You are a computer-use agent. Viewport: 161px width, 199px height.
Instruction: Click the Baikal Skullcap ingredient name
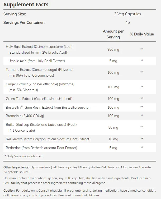click(41, 124)
